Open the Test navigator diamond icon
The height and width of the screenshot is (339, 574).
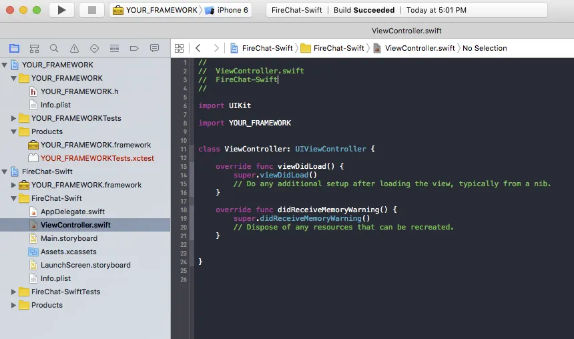tap(95, 48)
